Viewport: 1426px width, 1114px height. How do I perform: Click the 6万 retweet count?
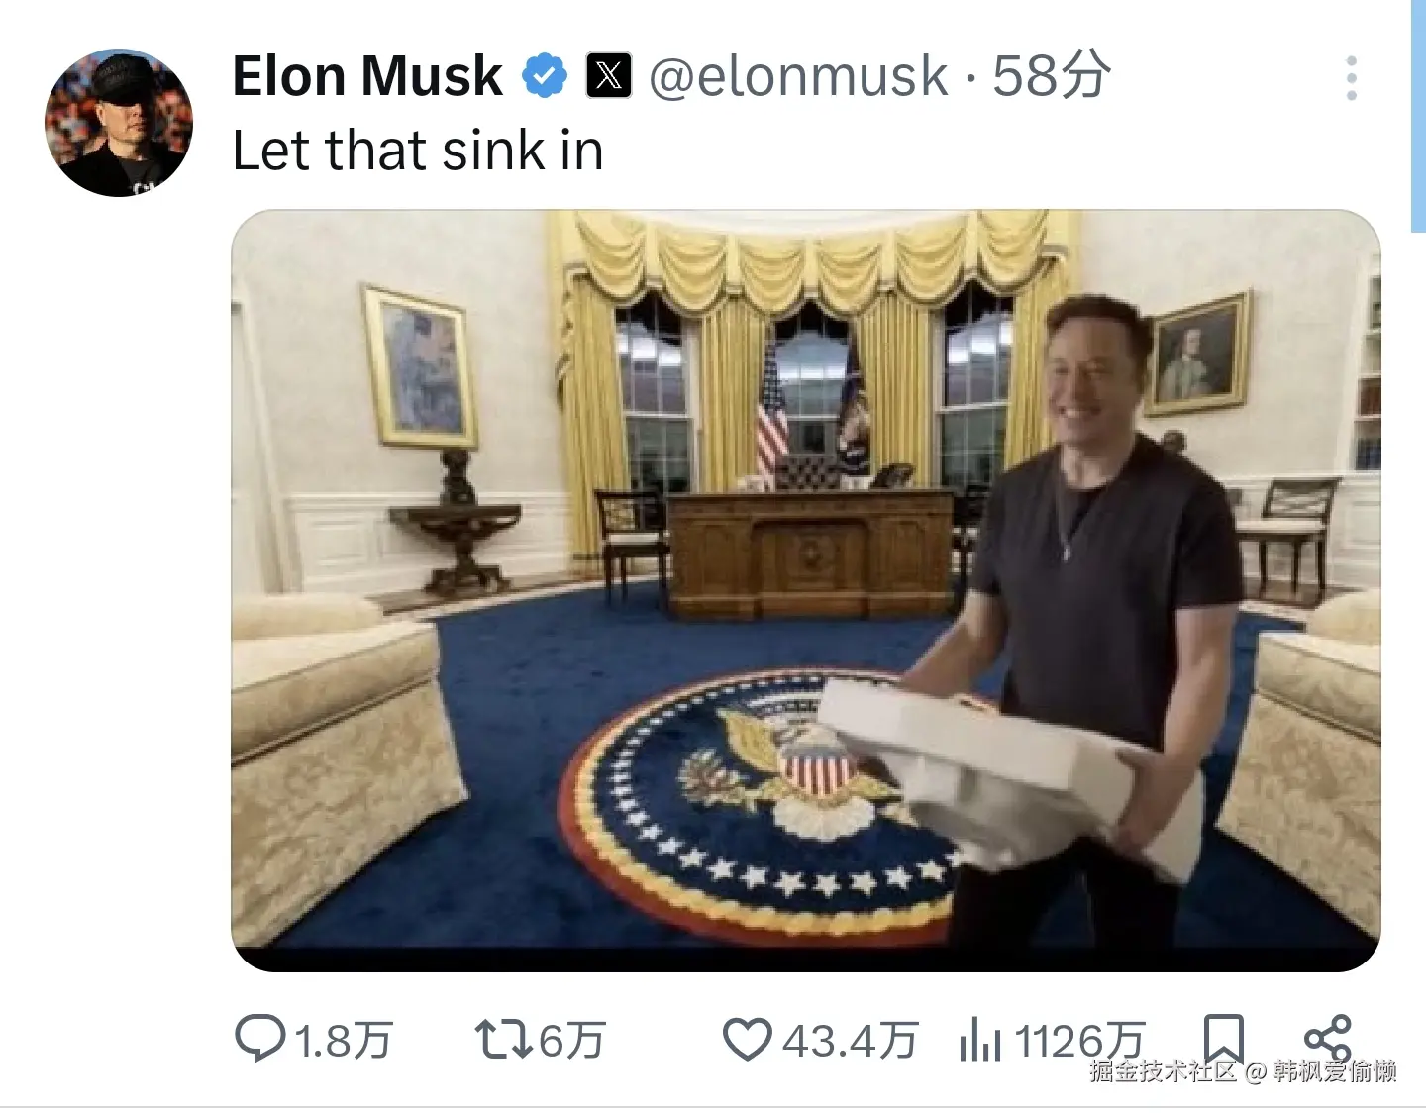[571, 1041]
